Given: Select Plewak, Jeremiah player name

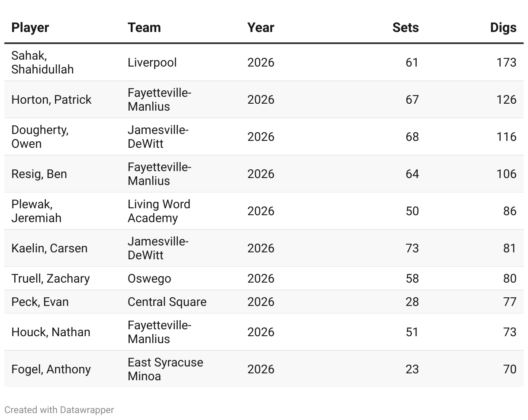Looking at the screenshot, I should coord(36,211).
